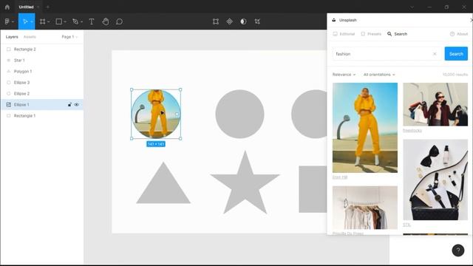473x266 pixels.
Task: Select the Text tool
Action: (x=92, y=21)
